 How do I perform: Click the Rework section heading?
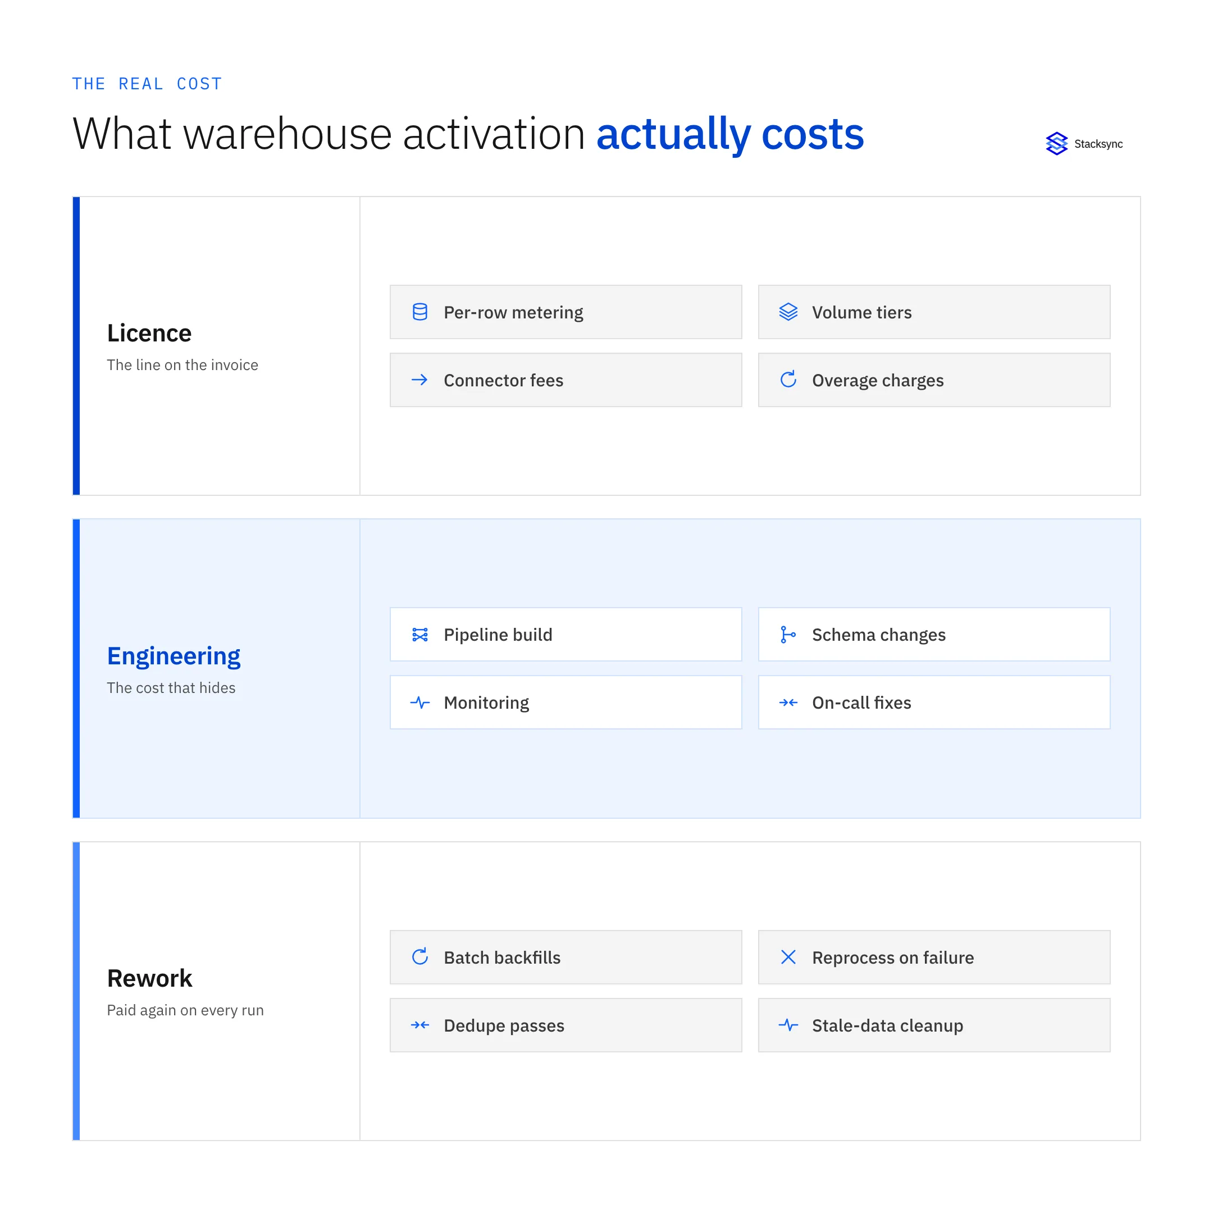(149, 978)
